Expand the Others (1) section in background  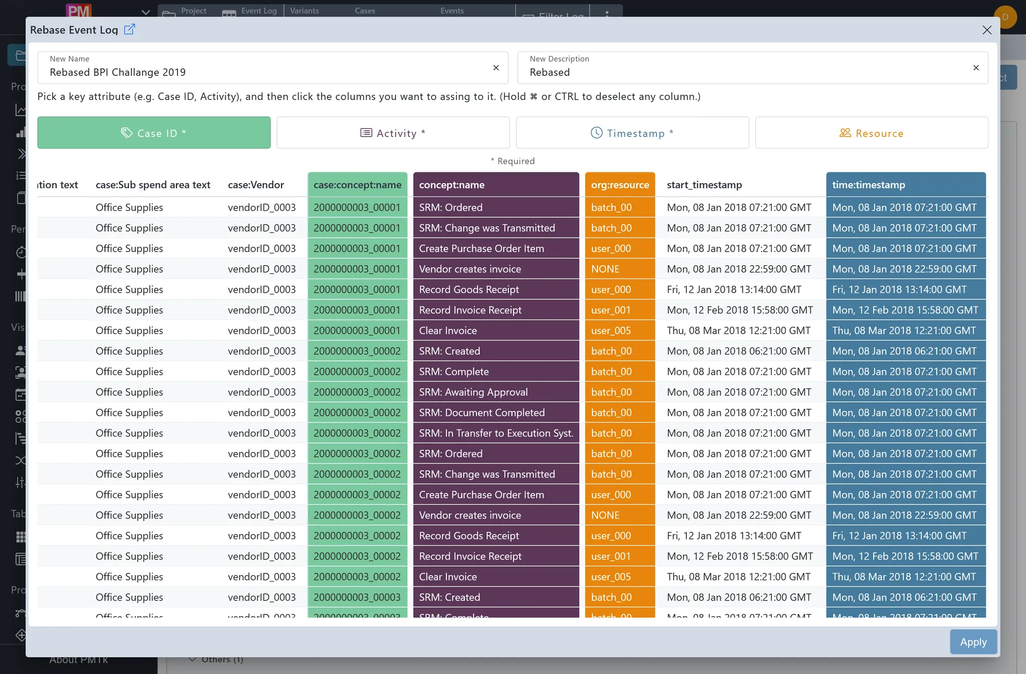point(216,660)
